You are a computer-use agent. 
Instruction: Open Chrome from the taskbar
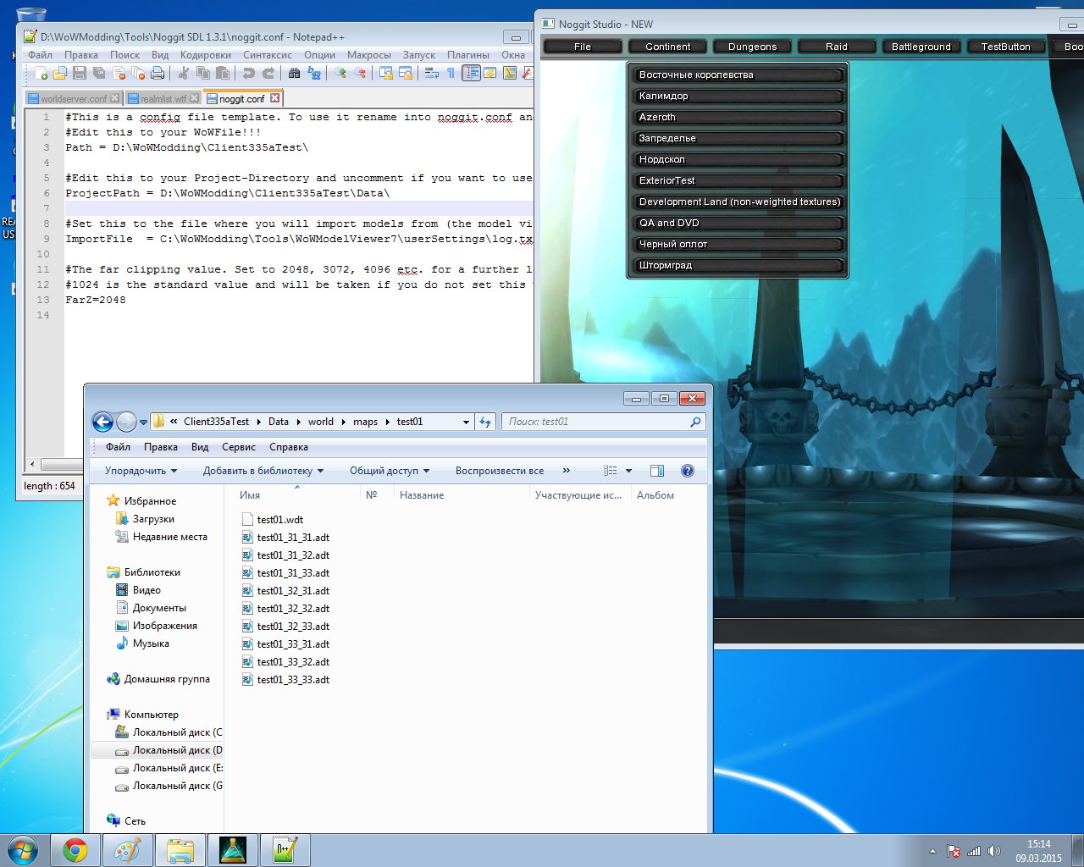pyautogui.click(x=75, y=850)
